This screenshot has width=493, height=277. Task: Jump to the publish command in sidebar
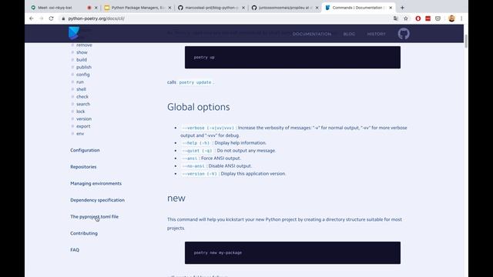pos(84,67)
